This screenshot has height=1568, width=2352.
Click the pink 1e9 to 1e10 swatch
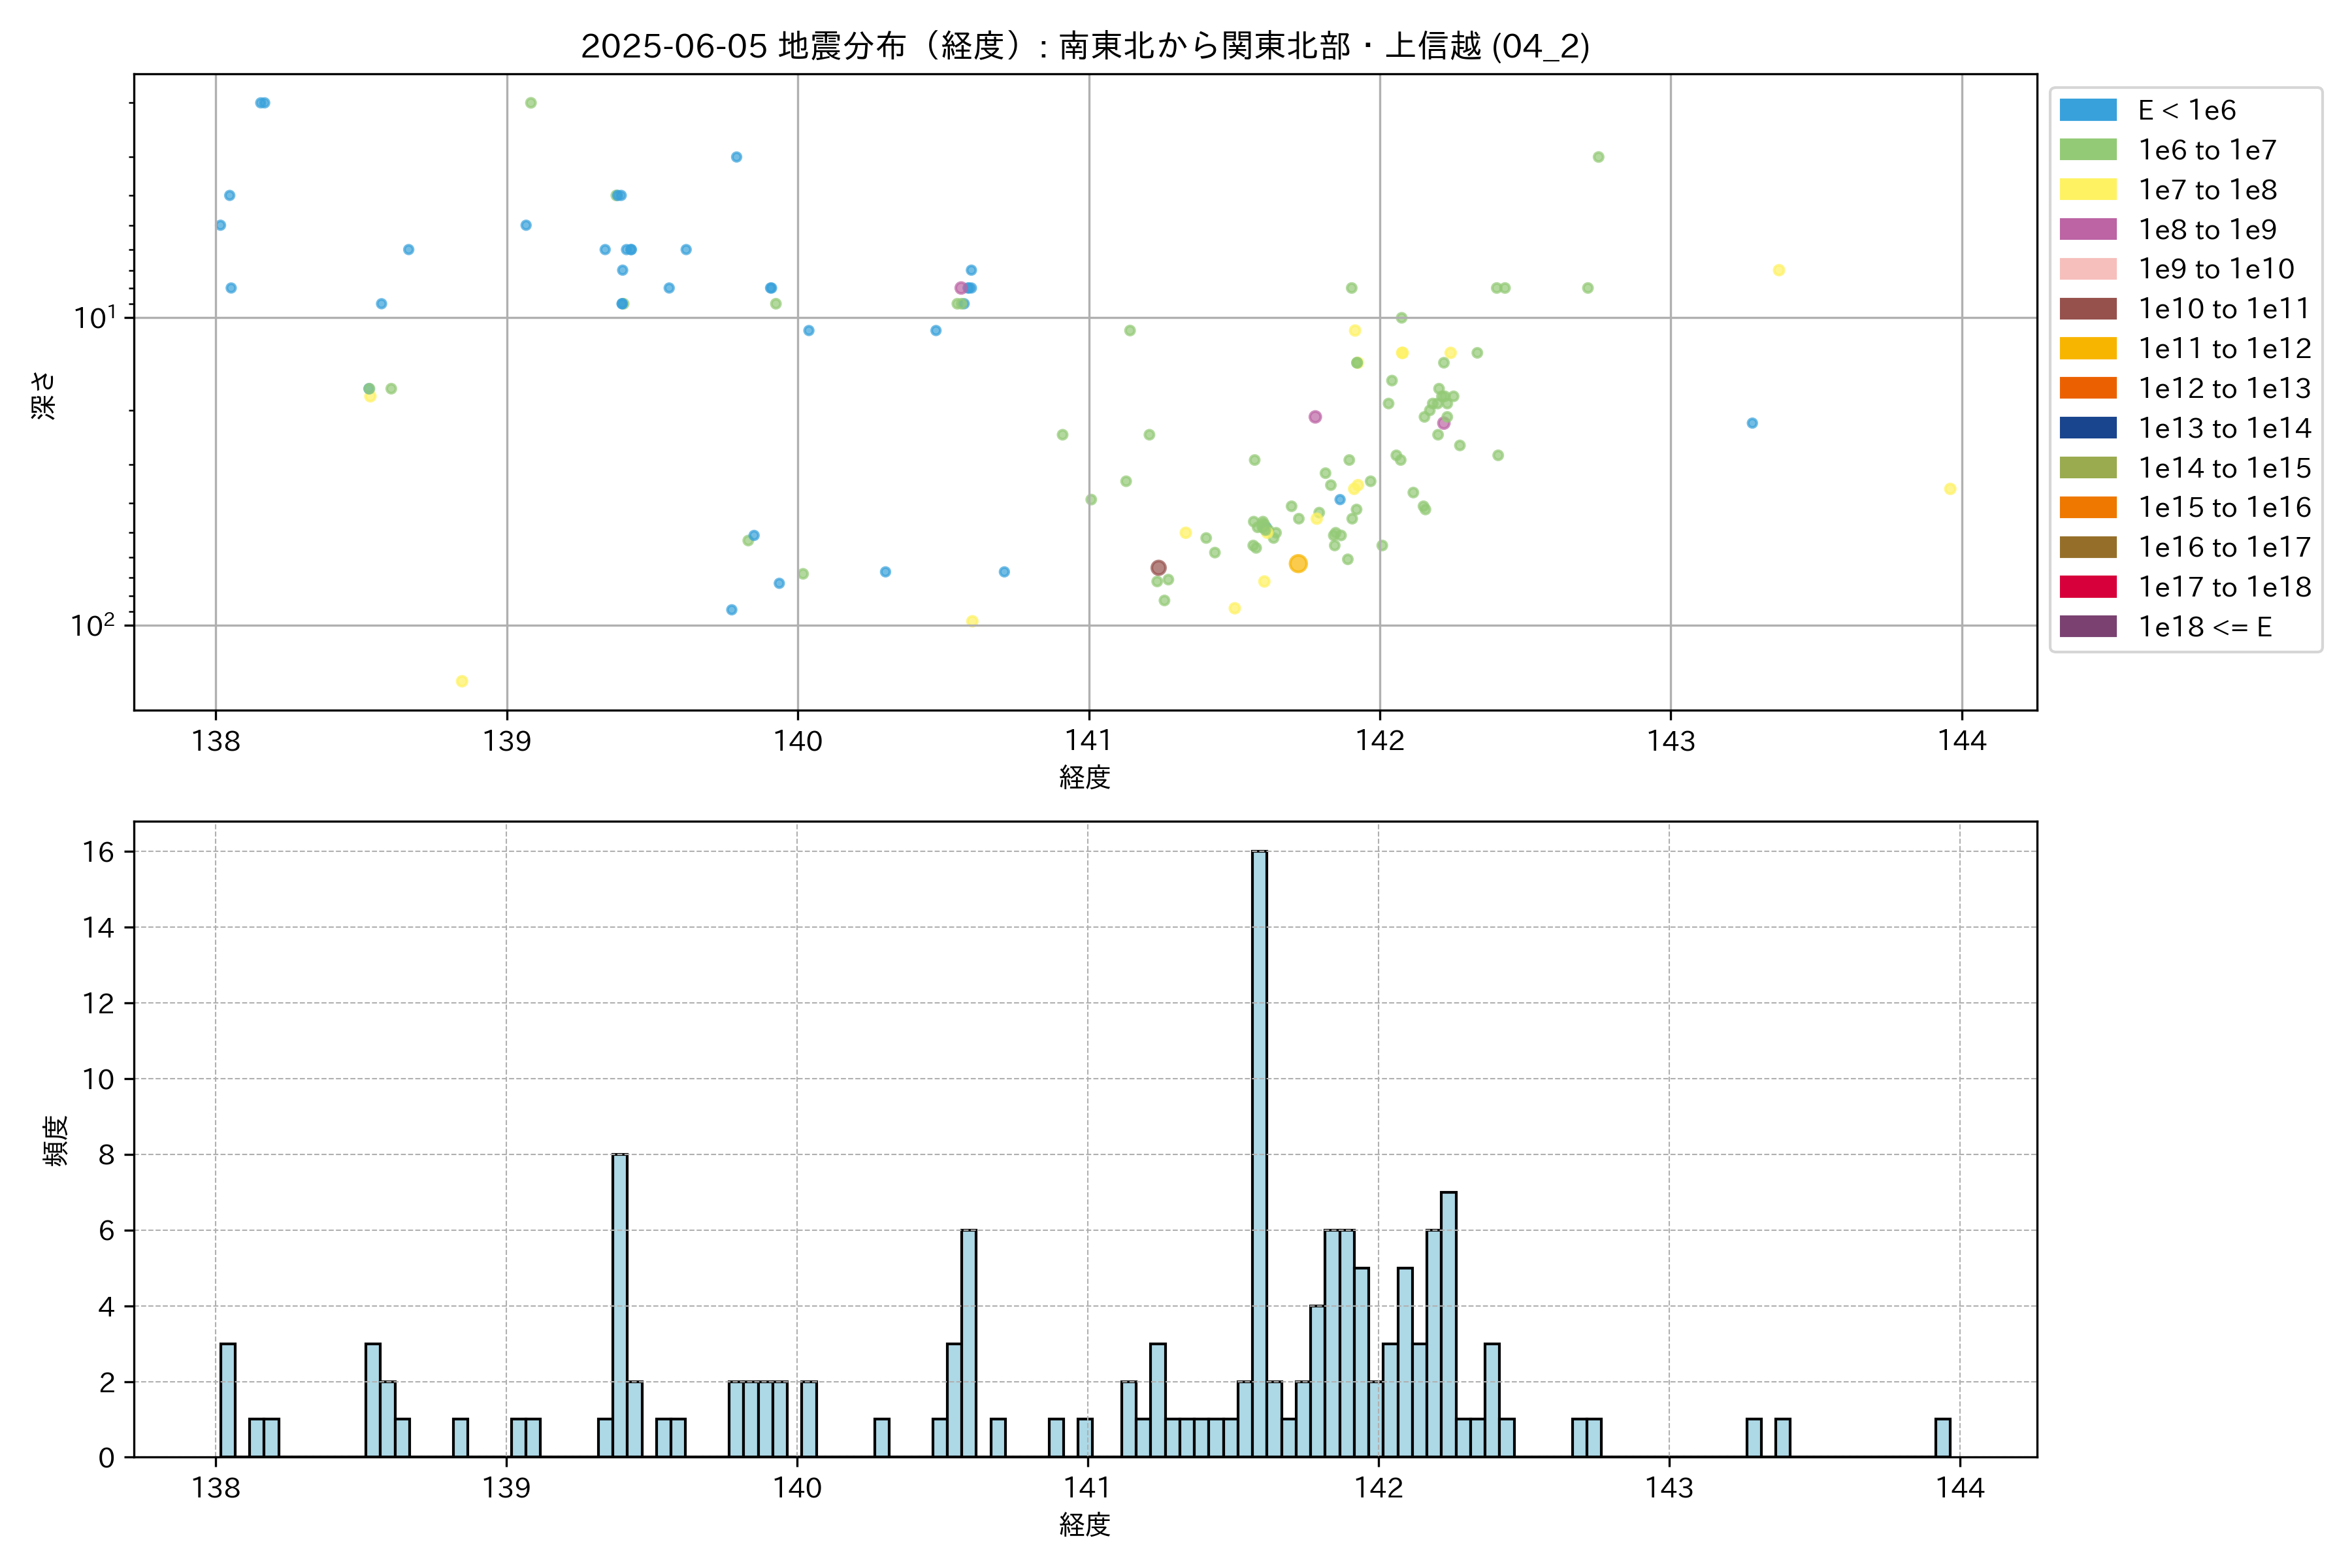pos(2087,269)
